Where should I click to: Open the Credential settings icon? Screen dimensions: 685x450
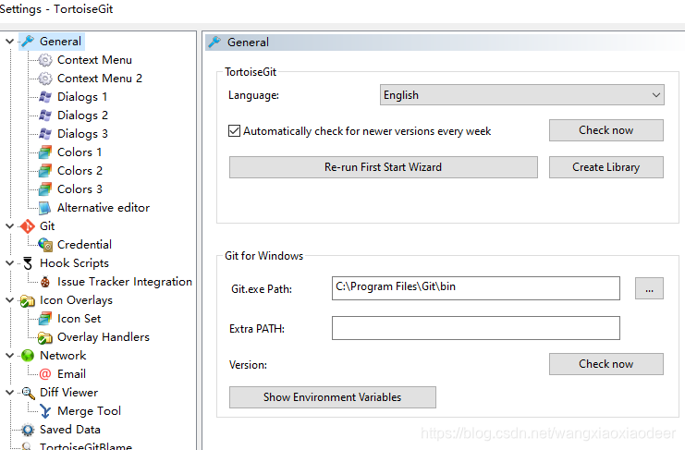(45, 245)
